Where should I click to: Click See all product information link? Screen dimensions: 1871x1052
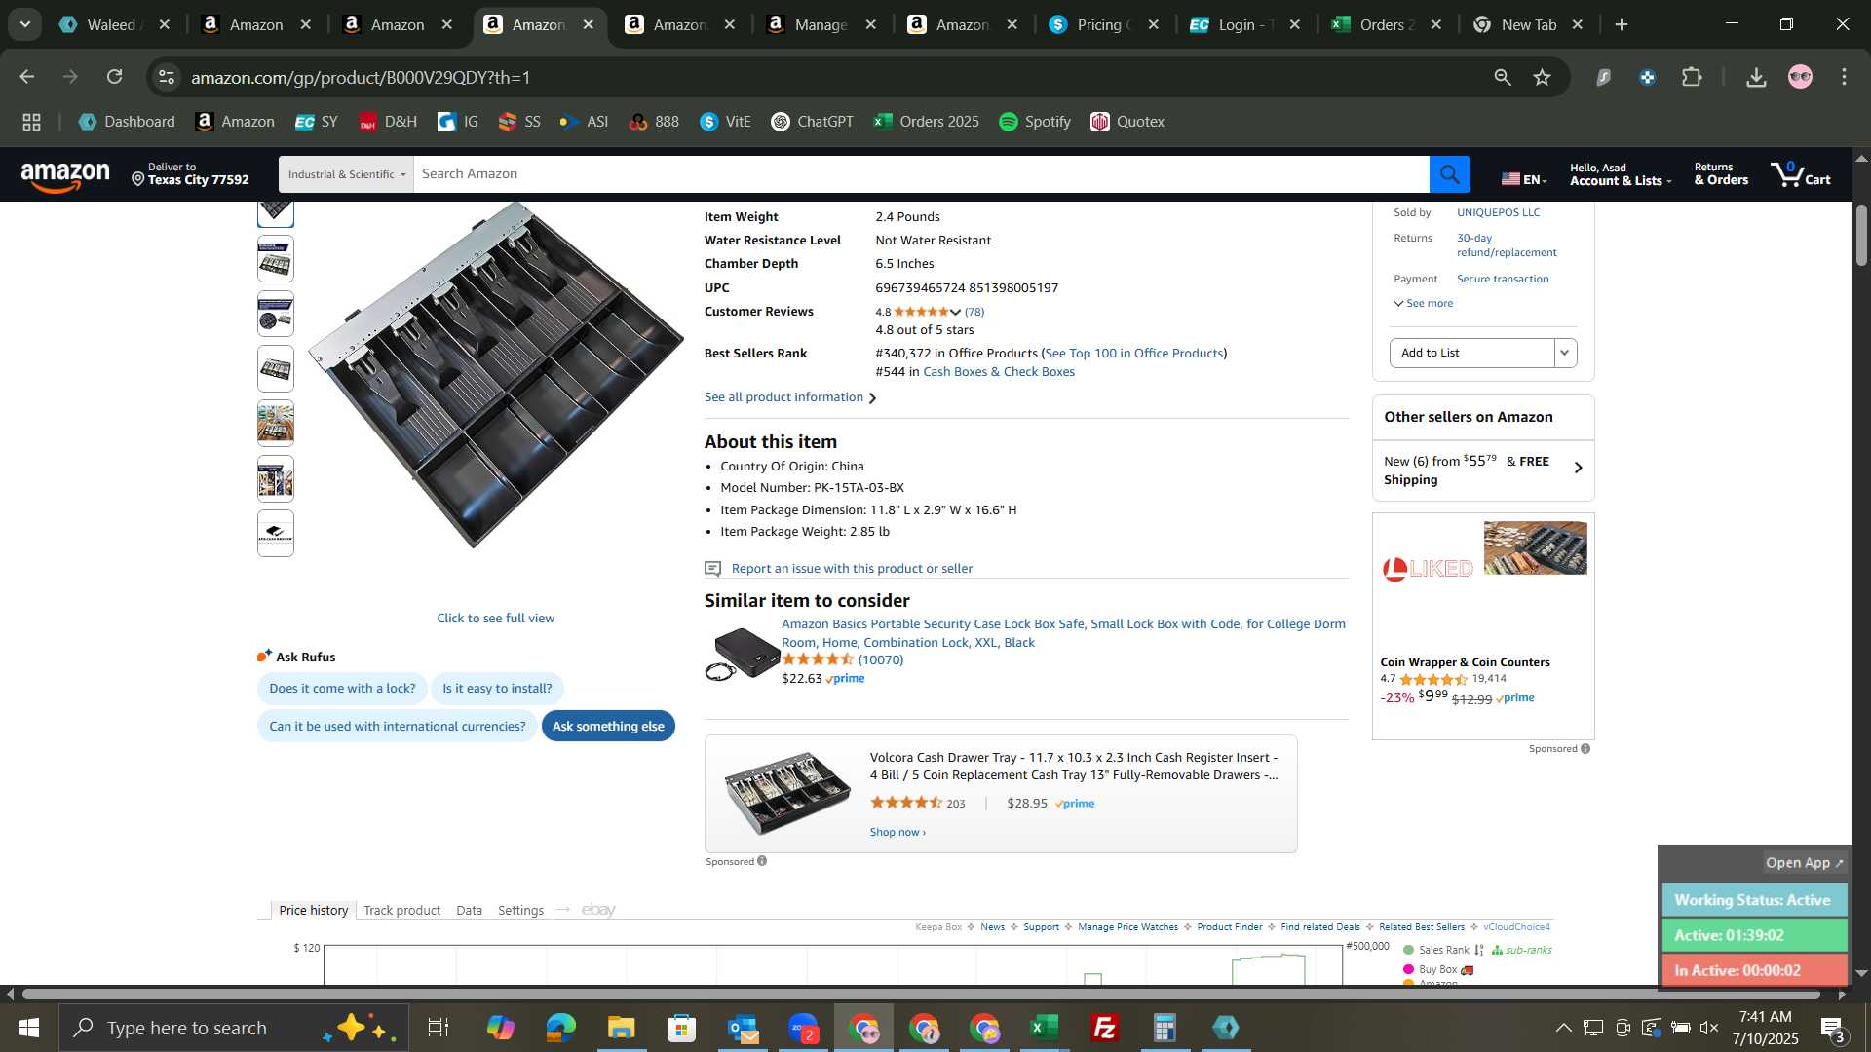click(790, 397)
